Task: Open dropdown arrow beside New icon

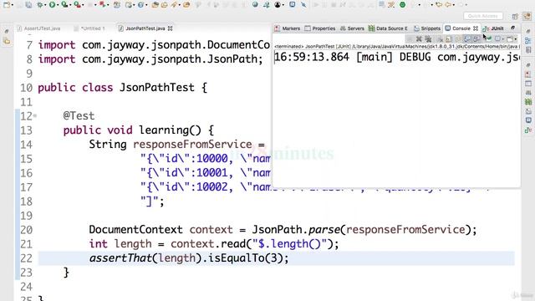Action: tap(13, 5)
